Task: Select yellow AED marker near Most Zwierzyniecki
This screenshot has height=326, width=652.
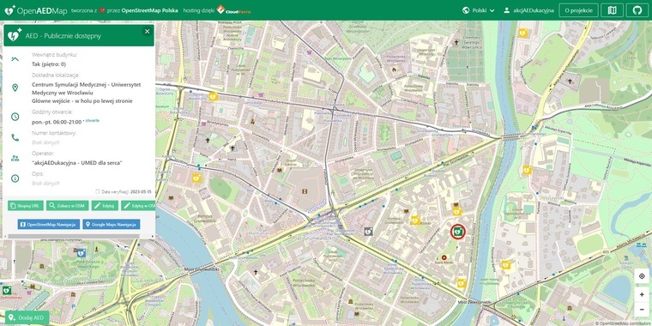Action: (x=462, y=283)
